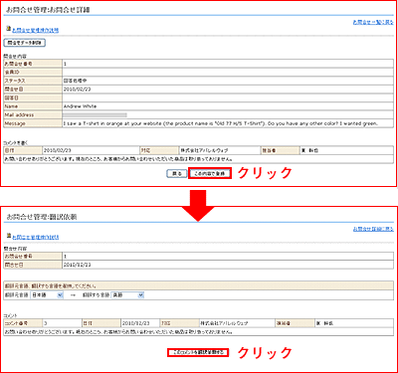Click the 問合せ日 date value on the お問合せ詳細 screen
This screenshot has width=398, height=373.
[77, 90]
